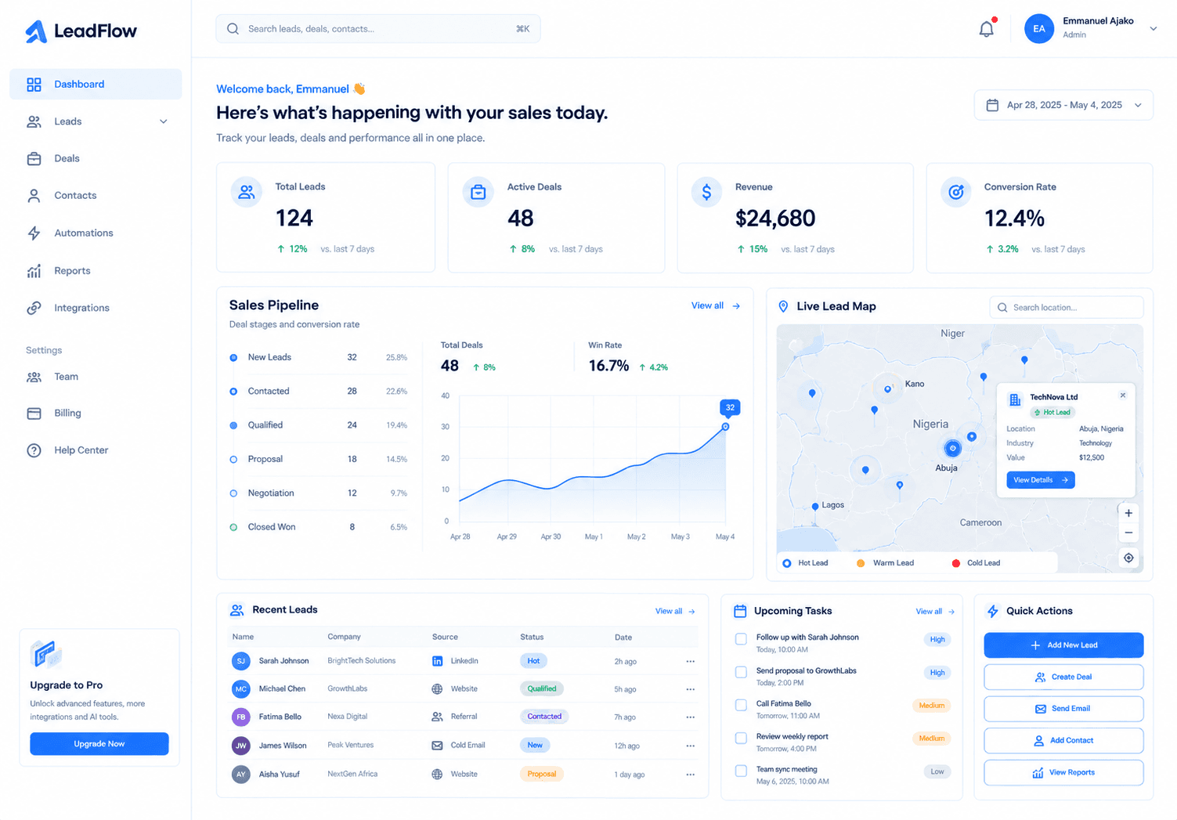Open more options for Sarah Johnson row
The width and height of the screenshot is (1177, 820).
[x=690, y=661]
